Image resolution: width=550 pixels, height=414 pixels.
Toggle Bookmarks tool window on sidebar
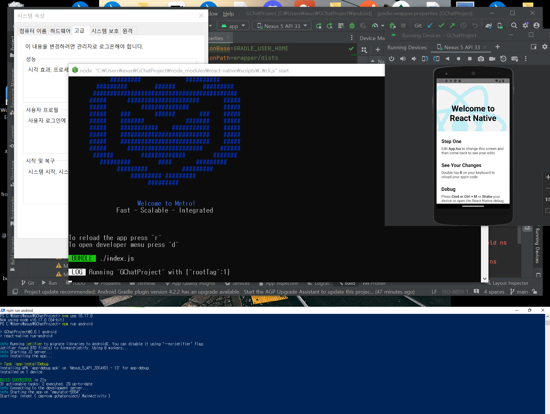tap(12, 211)
